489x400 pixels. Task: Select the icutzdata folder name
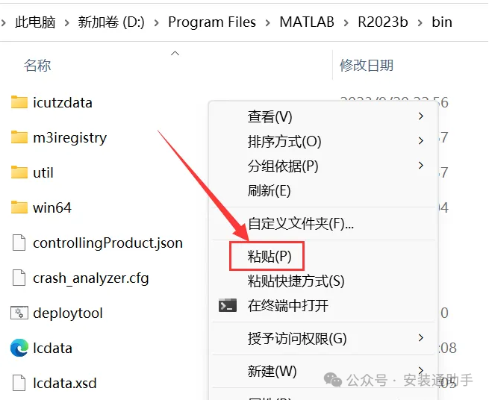(x=63, y=102)
